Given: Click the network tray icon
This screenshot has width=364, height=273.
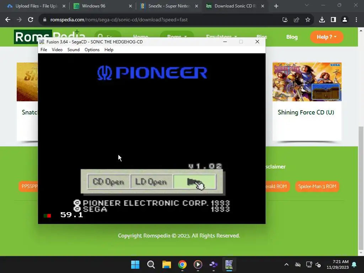Looking at the screenshot, I should click(309, 264).
